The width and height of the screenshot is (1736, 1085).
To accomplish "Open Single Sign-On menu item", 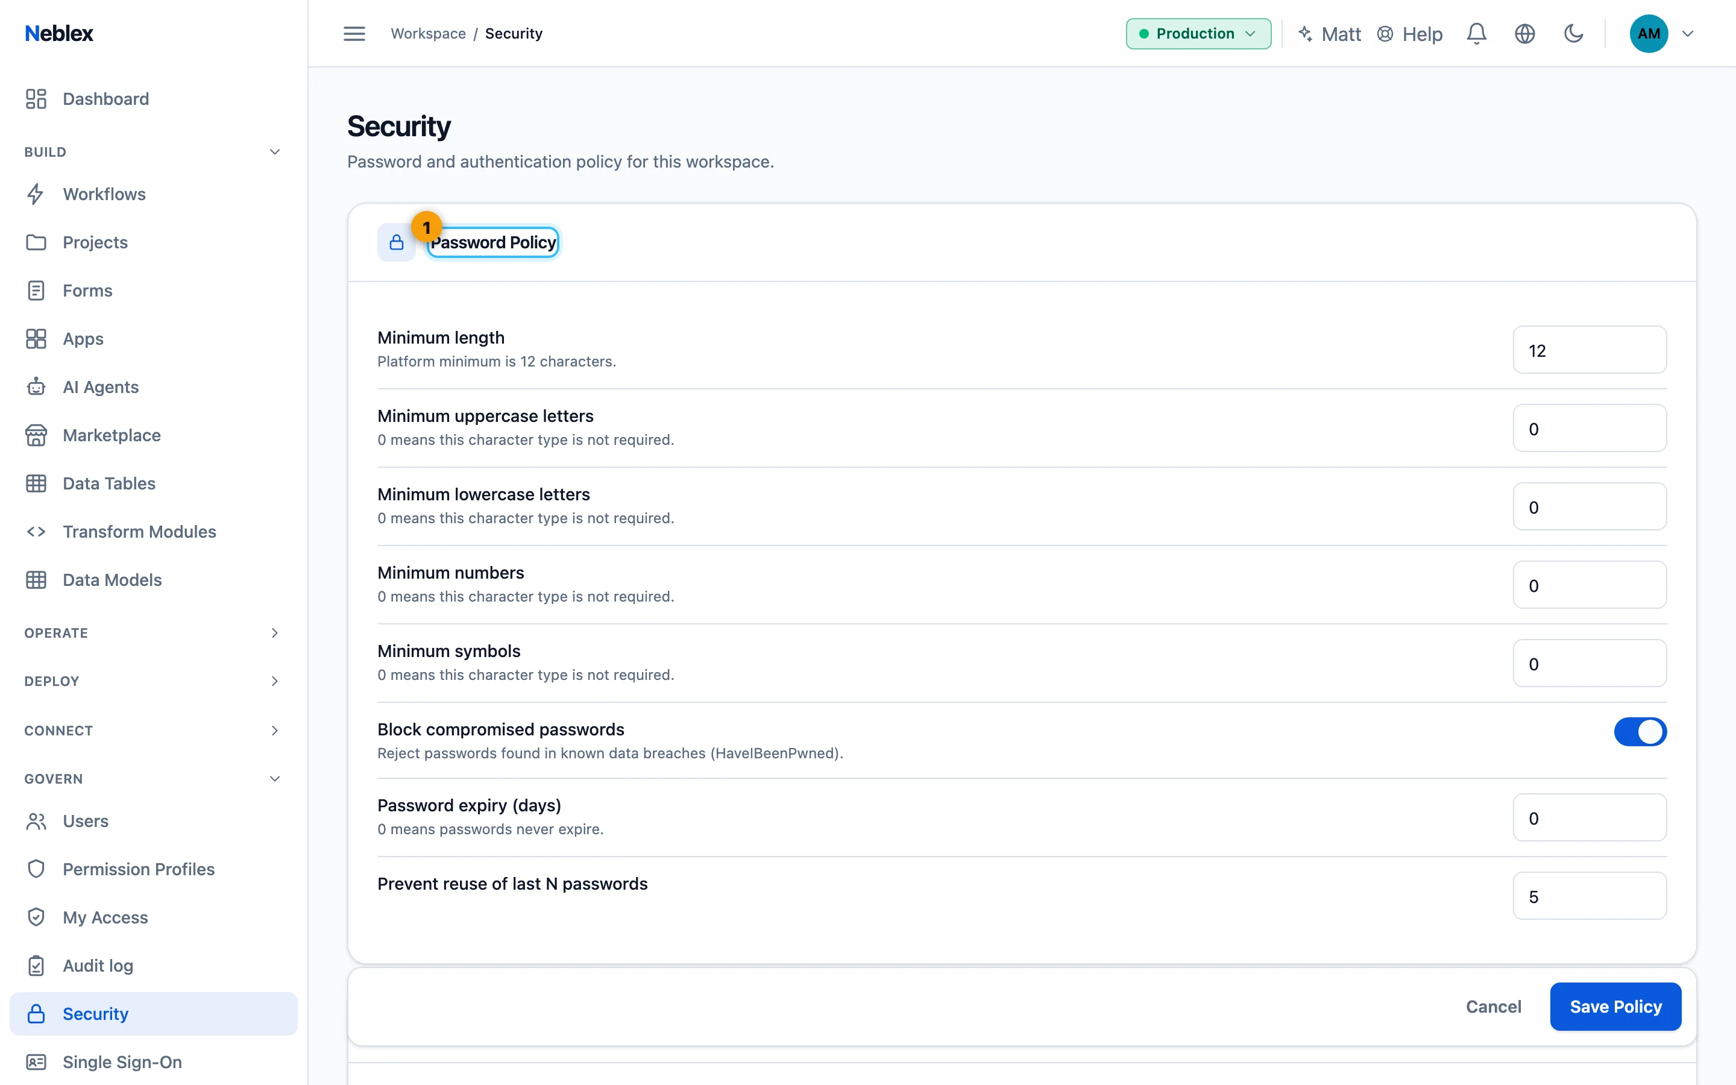I will 154,1062.
